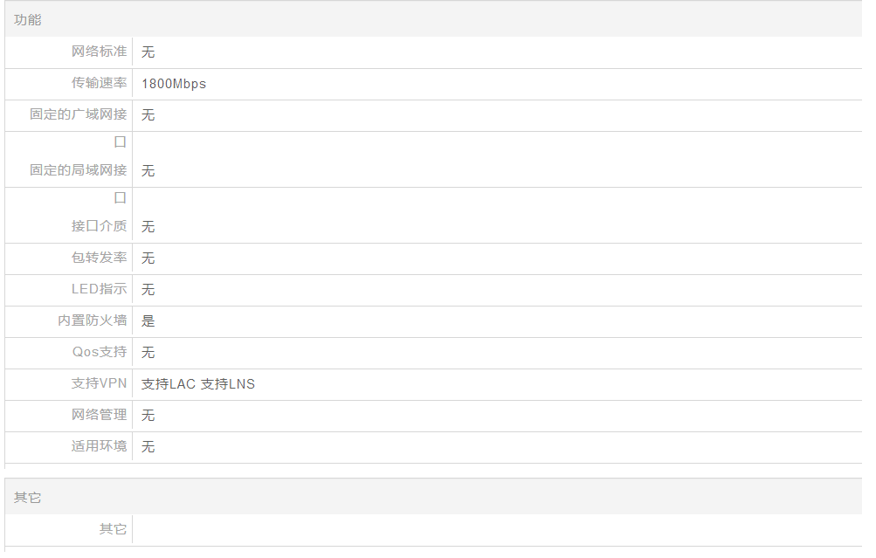Screen dimensions: 876x558
Task: Click the LED指示 row label
Action: point(99,289)
